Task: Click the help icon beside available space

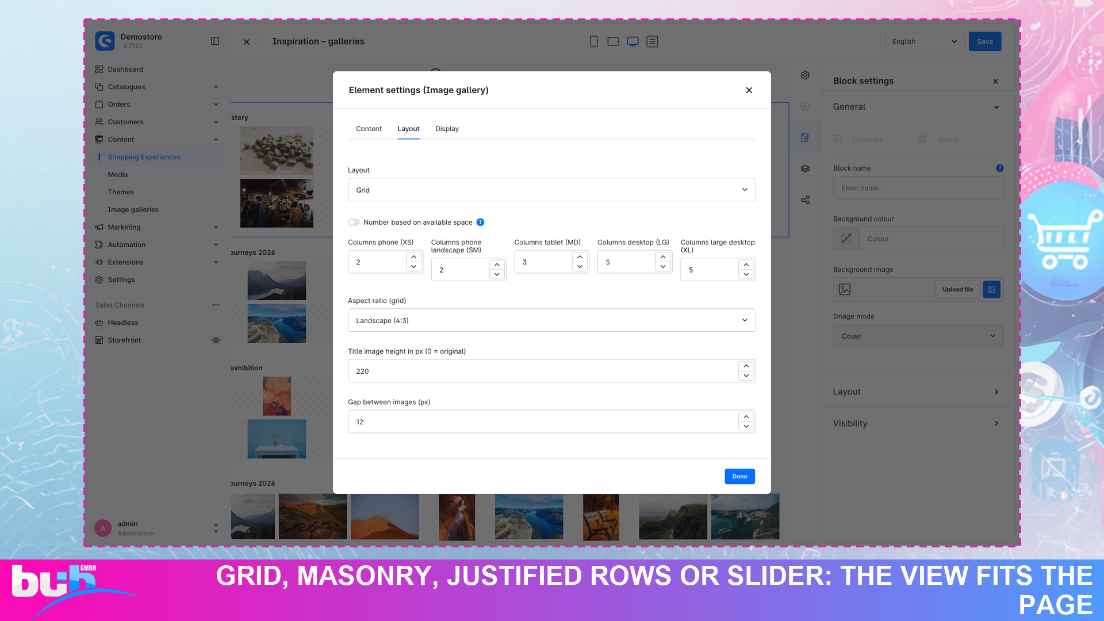Action: [480, 222]
